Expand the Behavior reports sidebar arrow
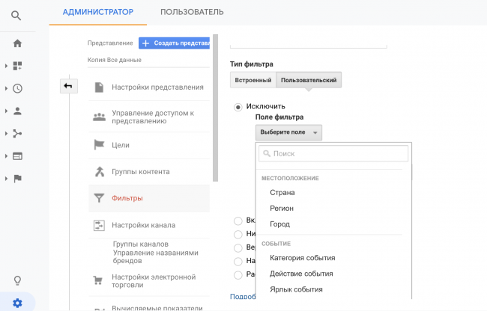The width and height of the screenshot is (487, 311). (7, 156)
